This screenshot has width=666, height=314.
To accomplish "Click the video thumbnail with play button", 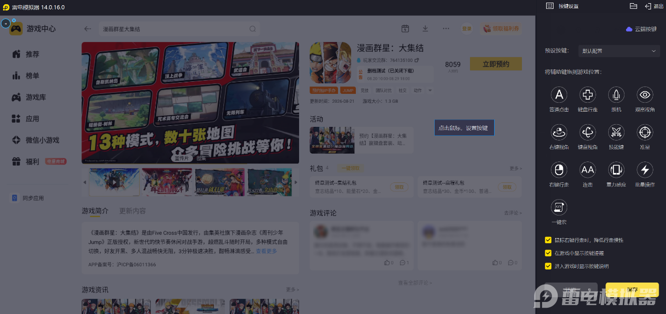I will [114, 182].
